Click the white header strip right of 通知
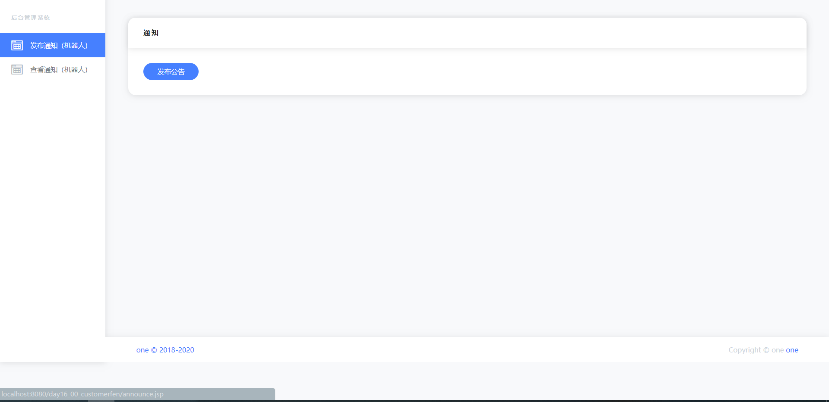Screen dimensions: 829x402 pos(475,33)
